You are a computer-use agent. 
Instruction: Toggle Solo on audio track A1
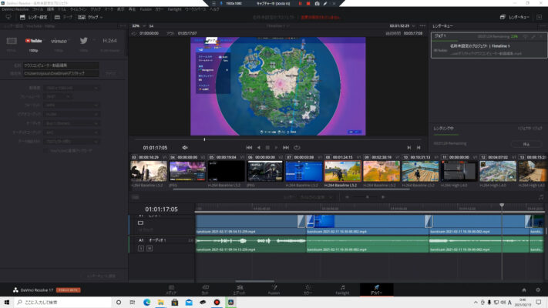[141, 248]
